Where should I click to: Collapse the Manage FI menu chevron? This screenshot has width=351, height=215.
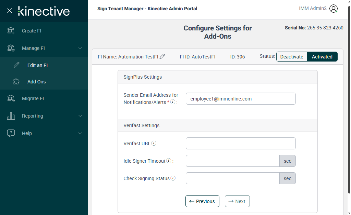click(x=80, y=48)
